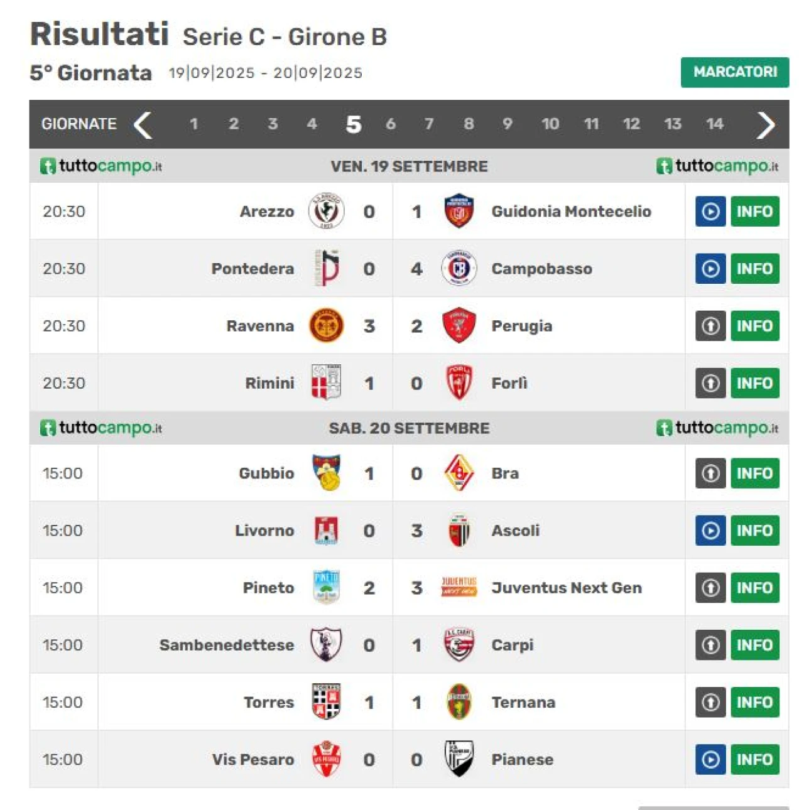Click the grey icon for Torres-Ternana match
This screenshot has width=804, height=810.
click(x=710, y=702)
